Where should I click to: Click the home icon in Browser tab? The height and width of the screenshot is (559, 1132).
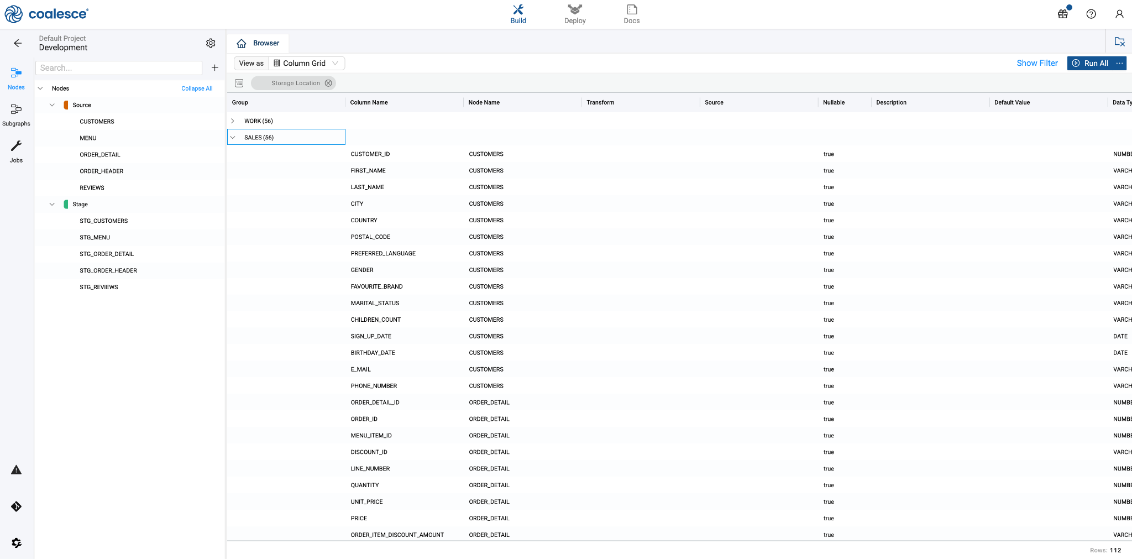point(242,43)
